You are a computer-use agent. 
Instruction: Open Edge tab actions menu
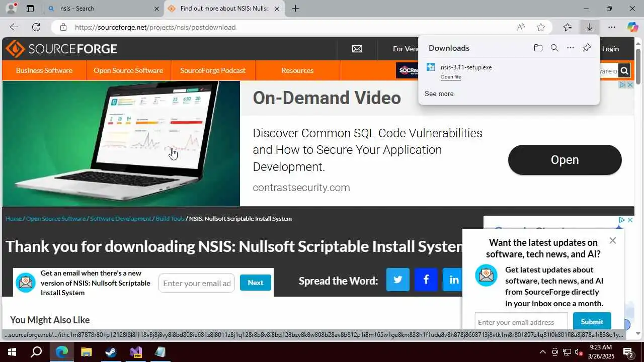(x=30, y=8)
